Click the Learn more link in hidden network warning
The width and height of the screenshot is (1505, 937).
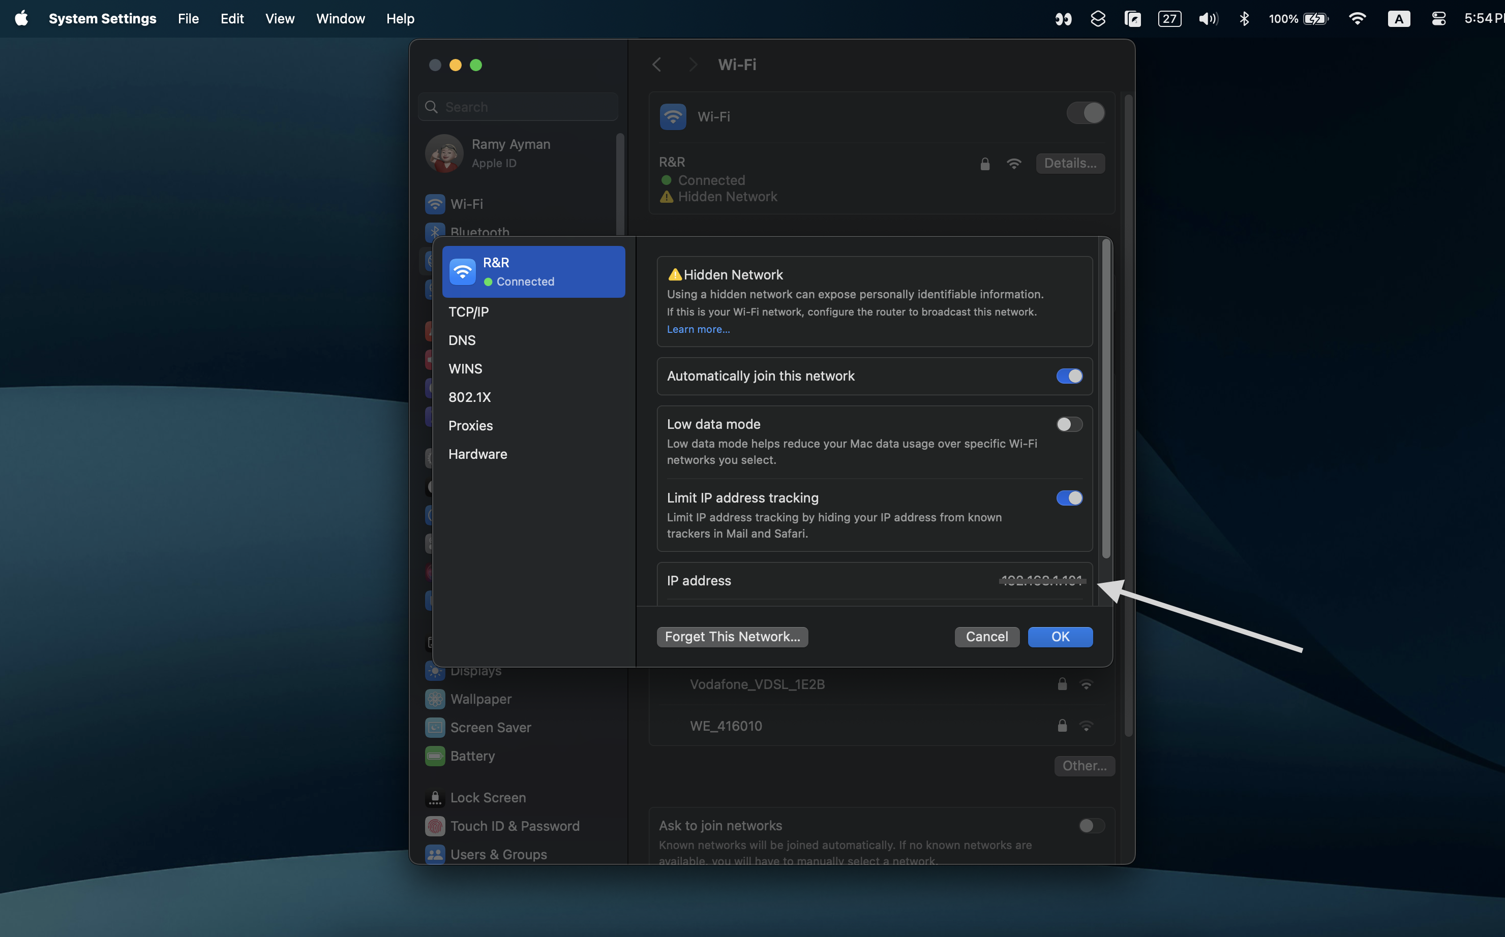[697, 328]
